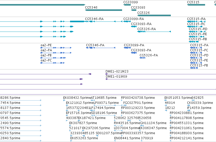
Task: Click EST label EK307827.5prime
Action: pos(83,123)
